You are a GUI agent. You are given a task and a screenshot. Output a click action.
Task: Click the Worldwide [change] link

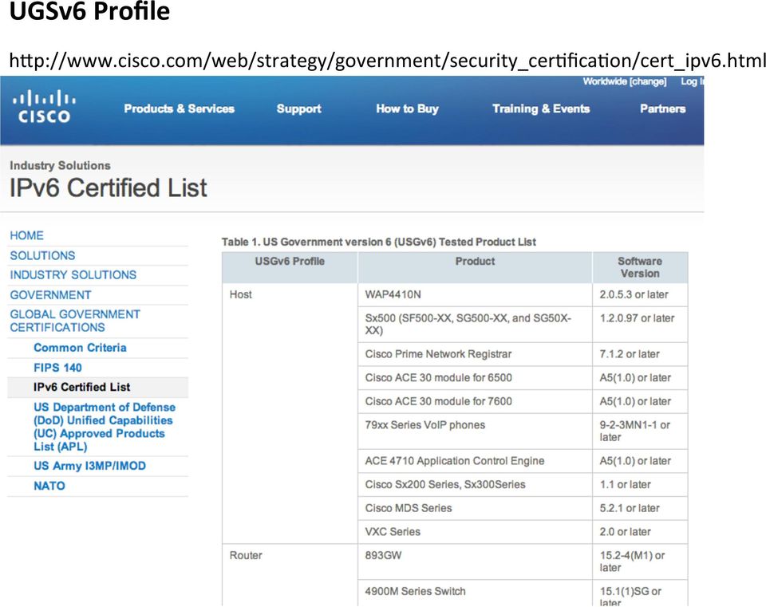tap(625, 81)
